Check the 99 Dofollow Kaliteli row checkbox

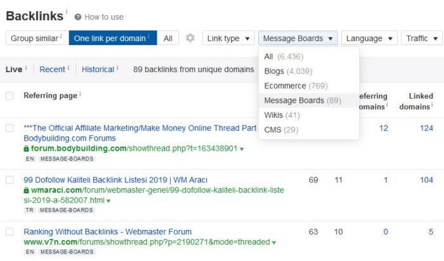coord(10,180)
